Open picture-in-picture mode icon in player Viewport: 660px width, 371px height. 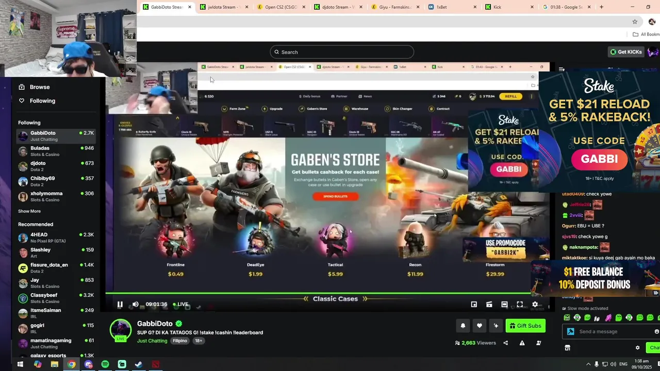pyautogui.click(x=474, y=305)
